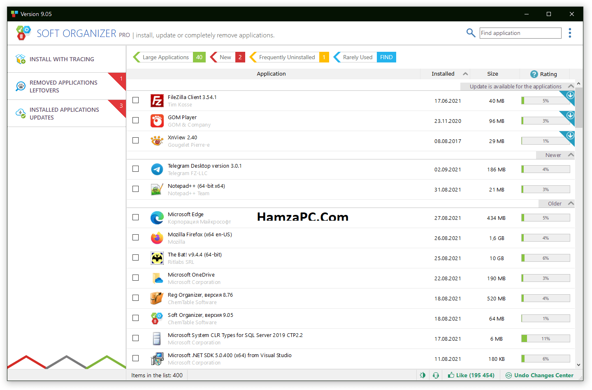
Task: Click the list scrollbar up arrow
Action: 579,83
